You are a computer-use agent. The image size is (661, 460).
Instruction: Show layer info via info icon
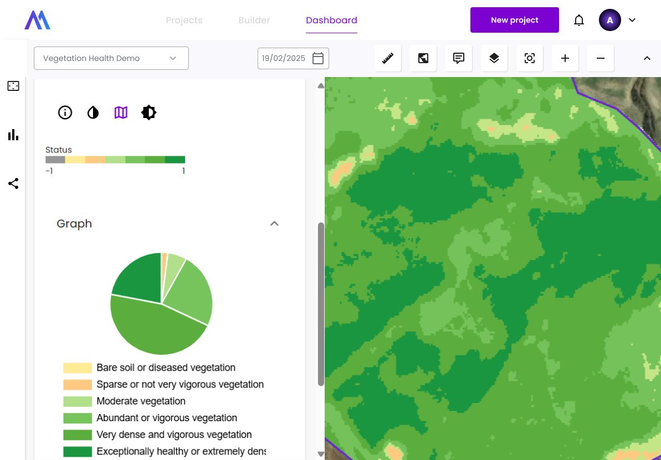[65, 113]
